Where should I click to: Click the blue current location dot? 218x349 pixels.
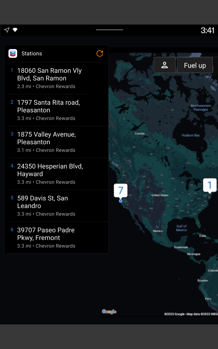(120, 201)
